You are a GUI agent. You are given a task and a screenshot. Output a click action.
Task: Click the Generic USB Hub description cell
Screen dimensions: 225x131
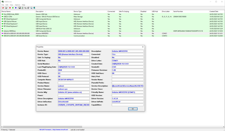click(x=41, y=14)
